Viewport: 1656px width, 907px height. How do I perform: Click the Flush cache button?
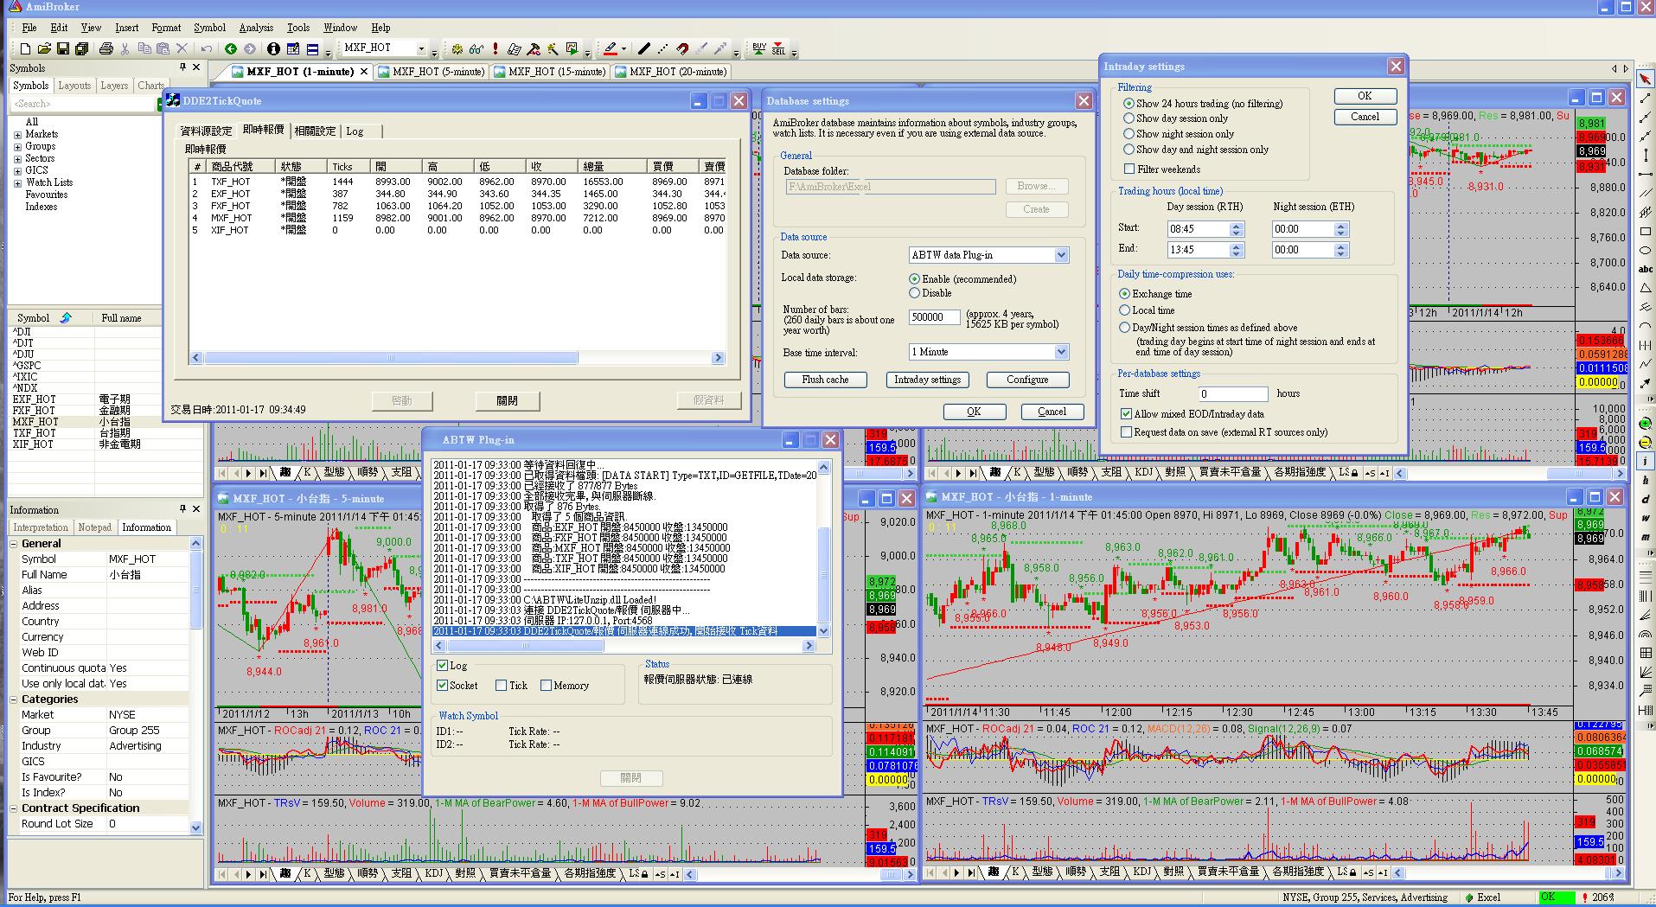click(x=825, y=380)
